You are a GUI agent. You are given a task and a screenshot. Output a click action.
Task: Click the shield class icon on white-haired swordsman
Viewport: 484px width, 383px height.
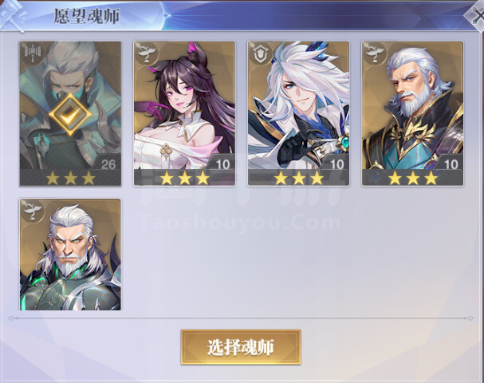tap(260, 53)
